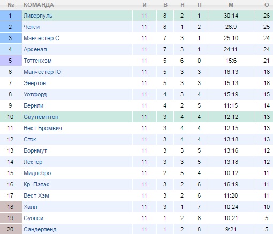Open the Кр. Пэлэс team page
Viewport: 273px width, 234px height.
36,184
